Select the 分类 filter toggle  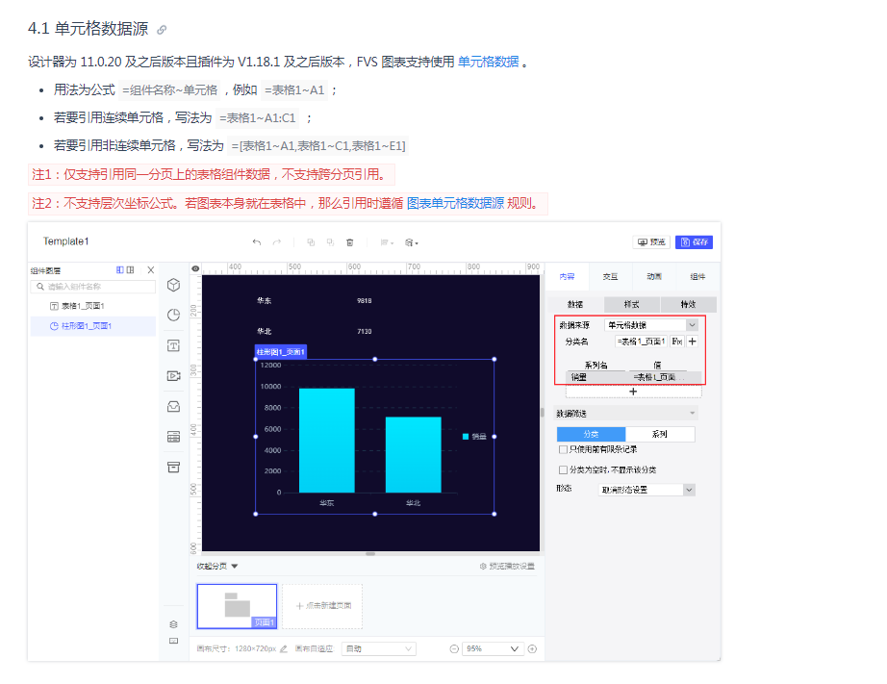pyautogui.click(x=591, y=434)
